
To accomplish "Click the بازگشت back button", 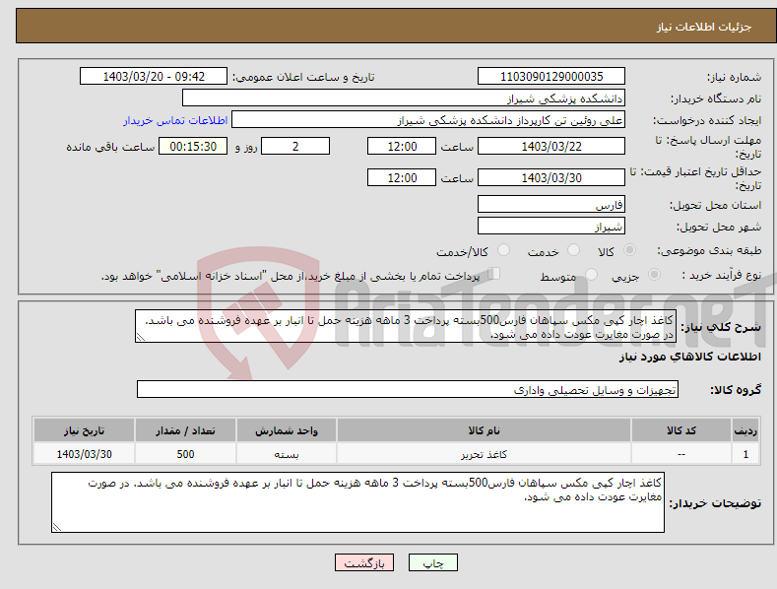I will coord(364,562).
